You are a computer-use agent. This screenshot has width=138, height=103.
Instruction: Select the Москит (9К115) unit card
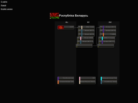click(86, 35)
